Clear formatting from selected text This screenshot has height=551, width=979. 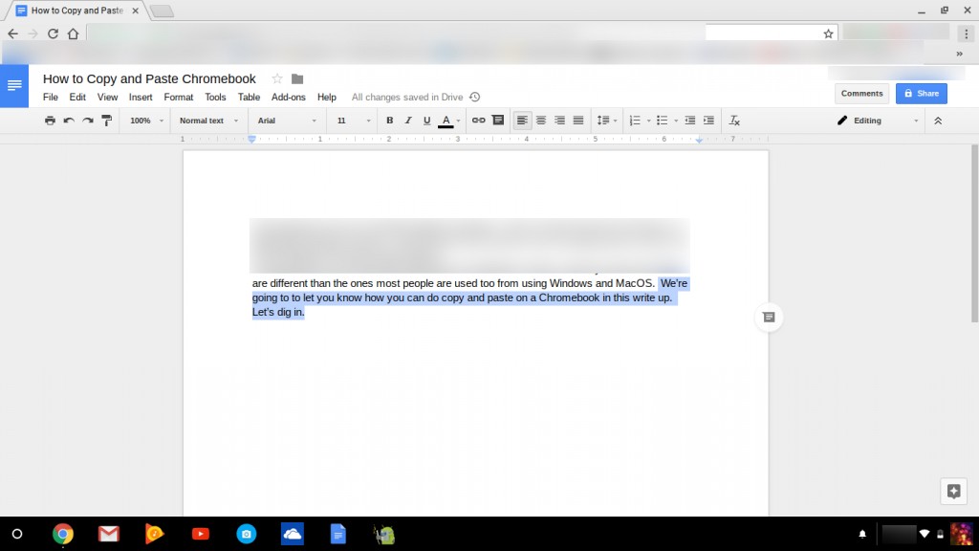[734, 121]
